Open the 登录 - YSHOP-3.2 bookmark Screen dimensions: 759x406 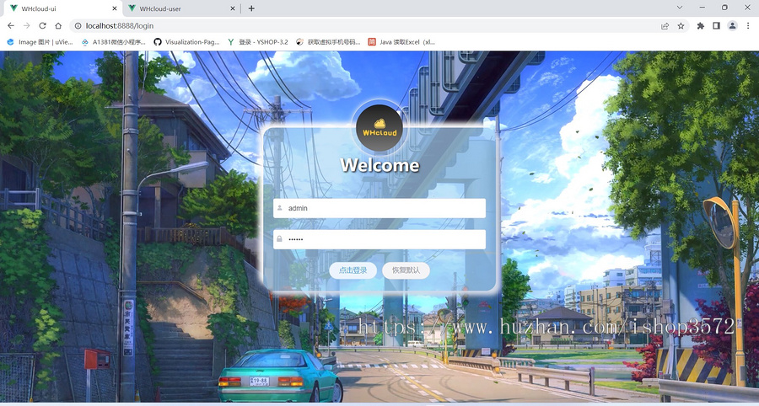pyautogui.click(x=258, y=42)
